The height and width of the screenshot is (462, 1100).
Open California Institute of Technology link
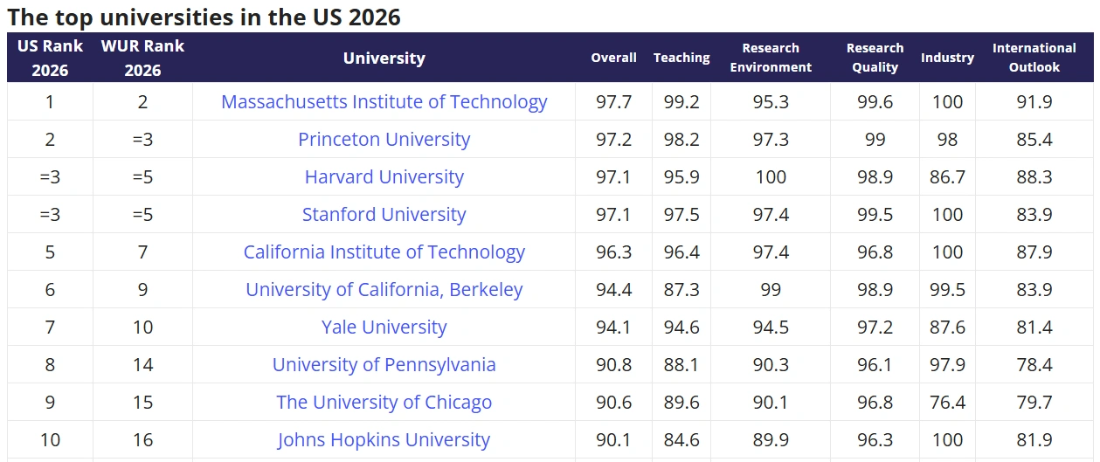(384, 252)
